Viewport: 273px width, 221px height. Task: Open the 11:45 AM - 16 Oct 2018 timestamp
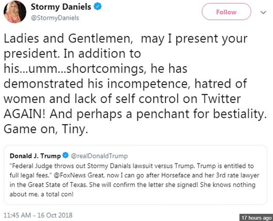coord(38,216)
